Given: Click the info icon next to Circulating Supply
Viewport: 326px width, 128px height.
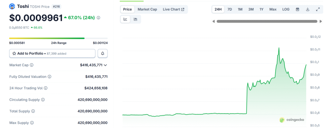Looking at the screenshot, I should pos(43,100).
